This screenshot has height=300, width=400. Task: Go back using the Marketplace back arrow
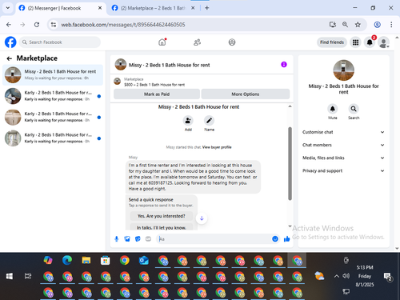pos(10,58)
